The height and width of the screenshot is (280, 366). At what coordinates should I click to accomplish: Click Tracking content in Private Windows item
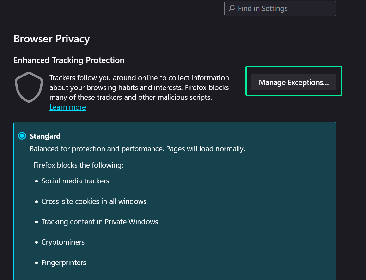coord(100,222)
